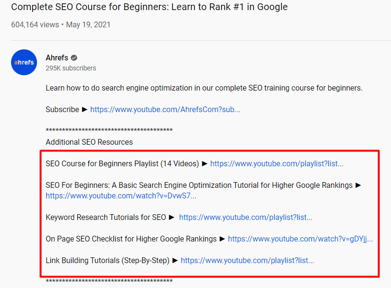Open the Ahrefs channel name
391x288 pixels.
tap(57, 58)
